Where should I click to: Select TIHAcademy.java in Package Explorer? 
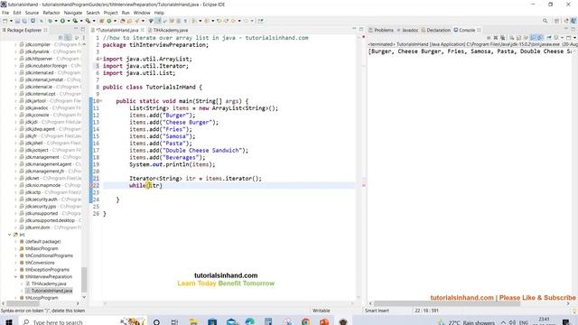coord(46,283)
